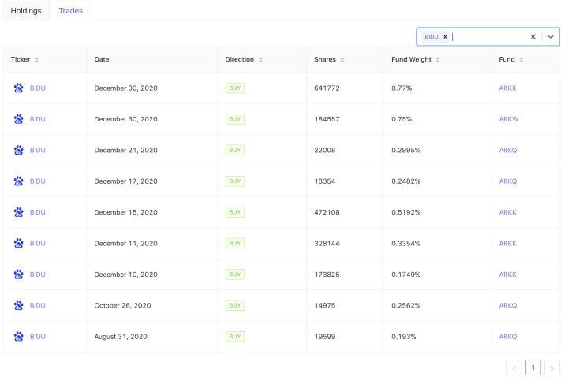Open BIDU link in December 15 row

click(x=38, y=212)
